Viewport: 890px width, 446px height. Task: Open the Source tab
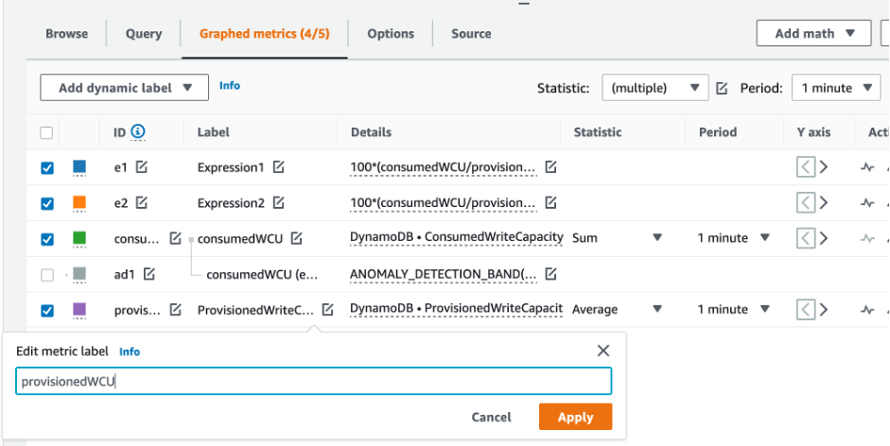point(470,33)
